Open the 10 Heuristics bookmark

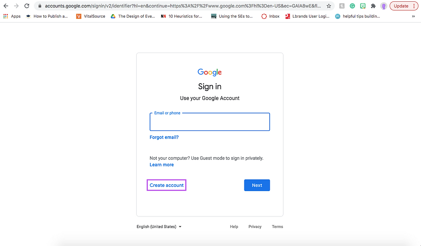181,16
